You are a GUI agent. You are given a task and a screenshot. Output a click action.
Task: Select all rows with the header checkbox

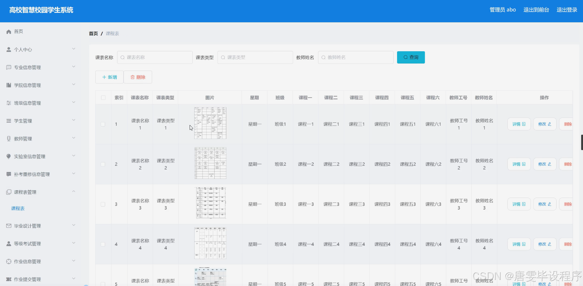coord(103,98)
